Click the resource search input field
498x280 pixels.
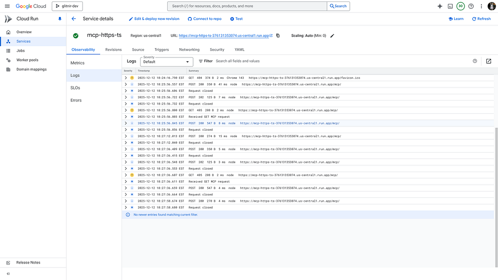point(247,6)
